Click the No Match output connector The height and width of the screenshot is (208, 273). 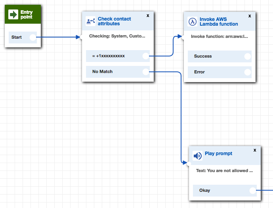pos(145,72)
